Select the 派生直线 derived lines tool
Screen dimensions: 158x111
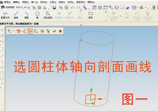(48, 15)
